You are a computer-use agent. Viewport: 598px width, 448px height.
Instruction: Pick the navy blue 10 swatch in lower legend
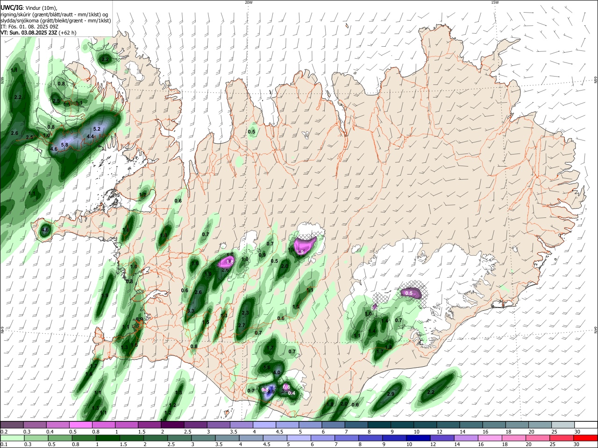(x=418, y=438)
